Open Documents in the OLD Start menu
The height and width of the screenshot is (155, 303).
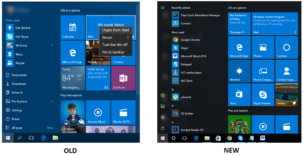[x=16, y=75]
